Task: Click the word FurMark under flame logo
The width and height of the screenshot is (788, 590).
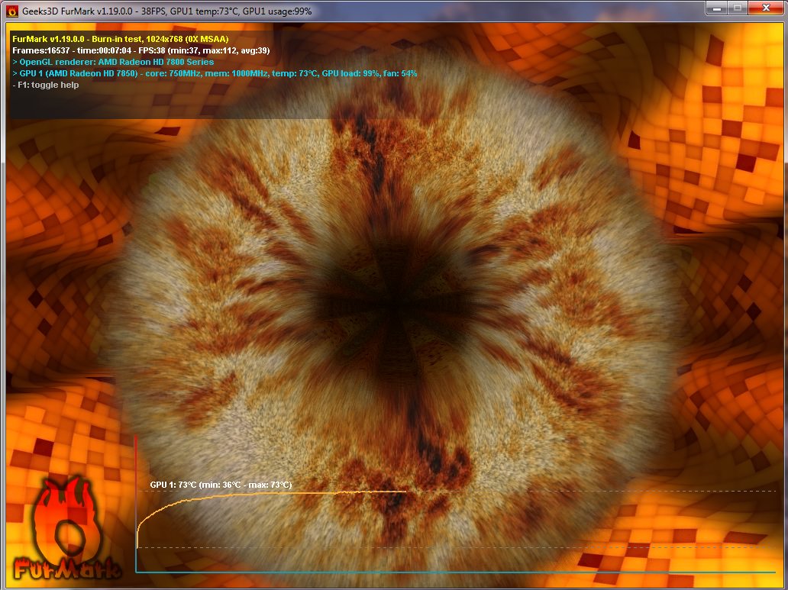Action: 67,569
